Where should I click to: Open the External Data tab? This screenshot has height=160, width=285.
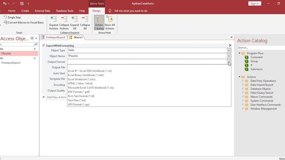click(x=42, y=11)
